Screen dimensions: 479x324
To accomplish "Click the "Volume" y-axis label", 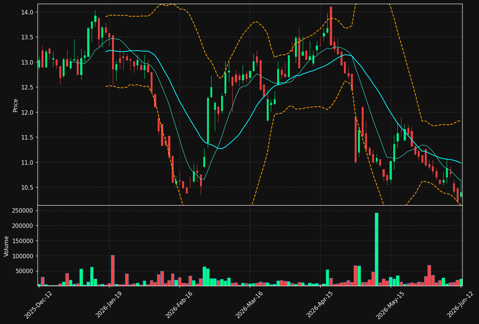I will click(x=7, y=246).
